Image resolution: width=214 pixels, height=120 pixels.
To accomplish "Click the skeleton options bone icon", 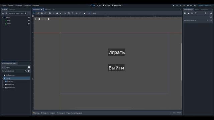I will [x=85, y=13].
